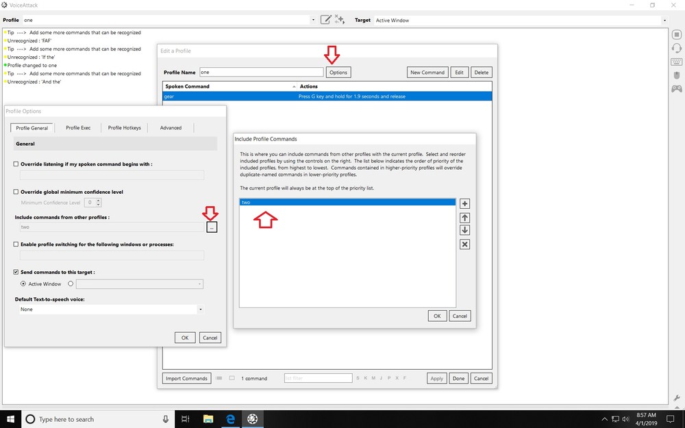
Task: Open the wrench options icon
Action: coord(676,398)
